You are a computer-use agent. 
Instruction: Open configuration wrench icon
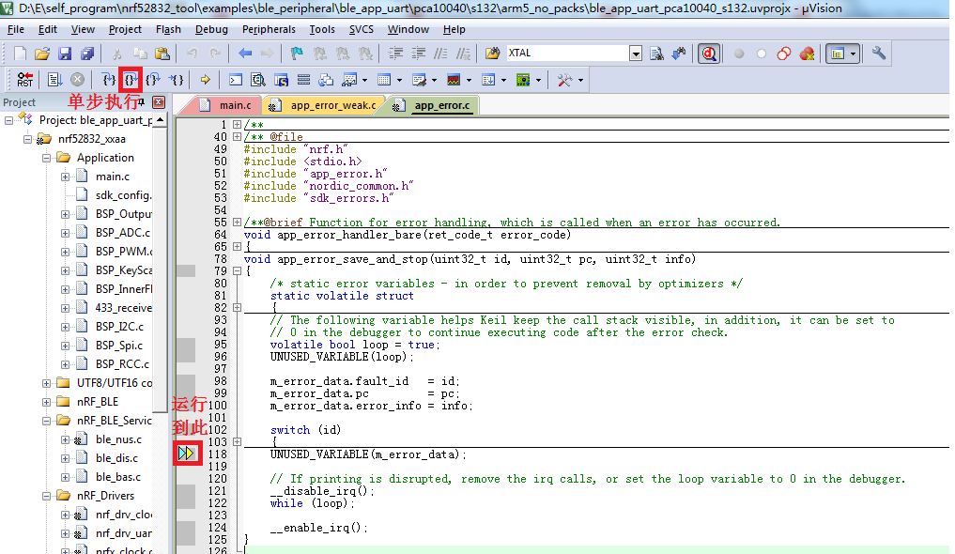click(x=878, y=54)
